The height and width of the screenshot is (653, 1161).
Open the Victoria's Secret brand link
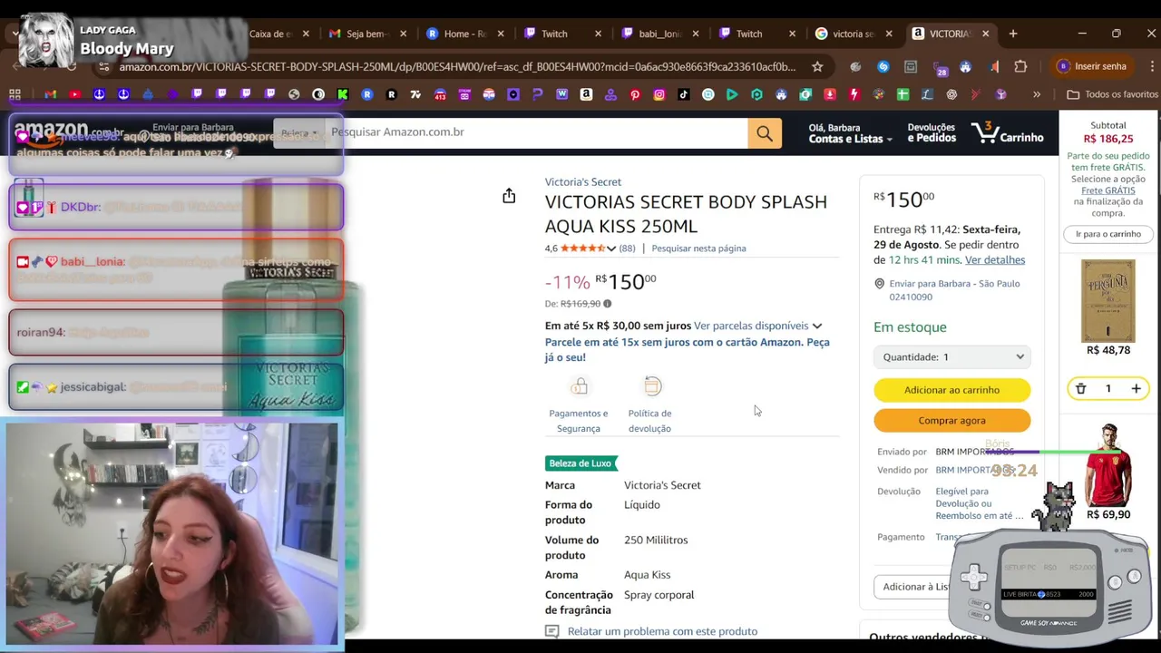point(582,182)
